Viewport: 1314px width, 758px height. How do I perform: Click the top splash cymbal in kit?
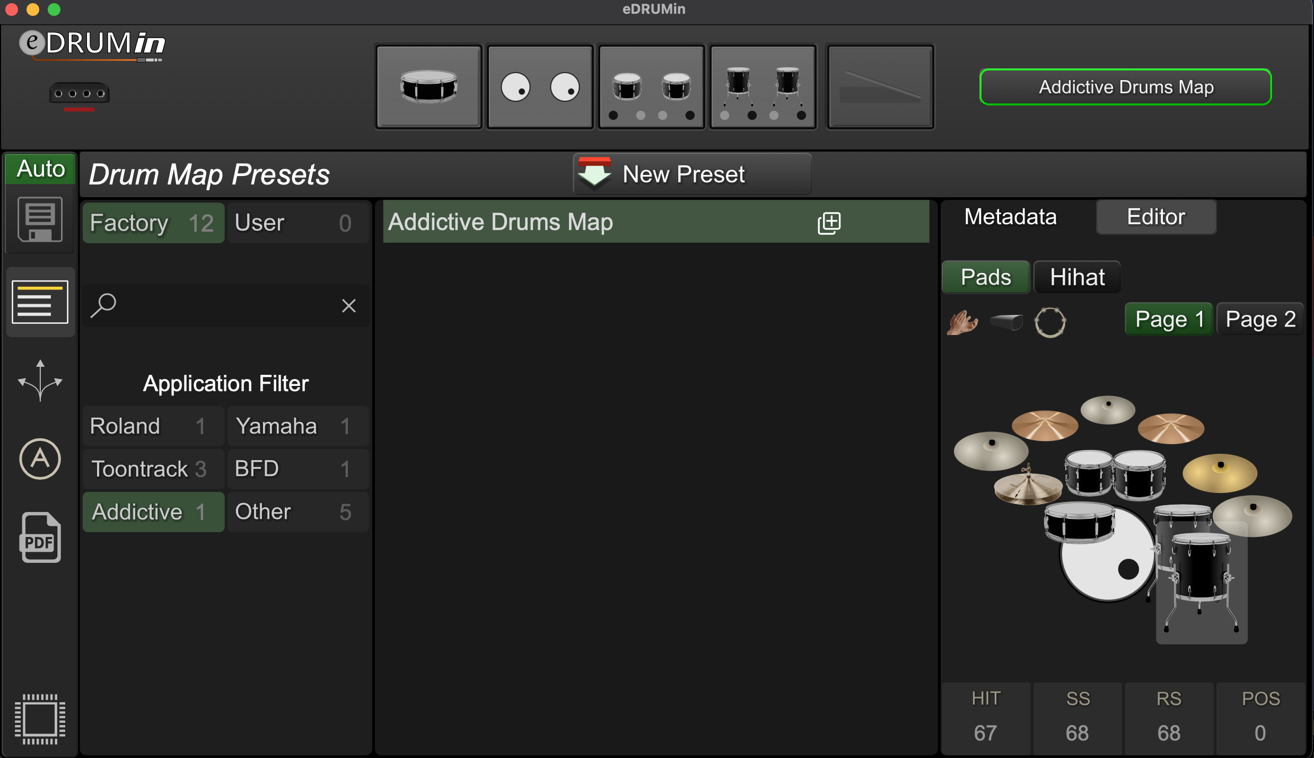(1108, 409)
